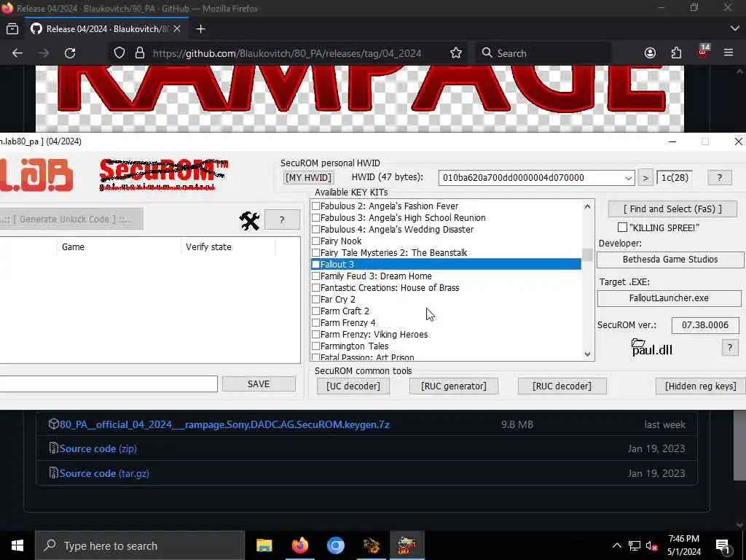Image resolution: width=746 pixels, height=560 pixels.
Task: Open the Firefox extensions puzzle icon
Action: tap(676, 52)
